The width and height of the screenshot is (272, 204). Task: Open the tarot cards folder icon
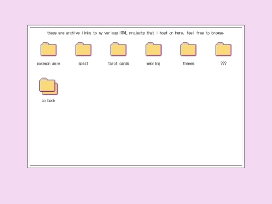[118, 49]
